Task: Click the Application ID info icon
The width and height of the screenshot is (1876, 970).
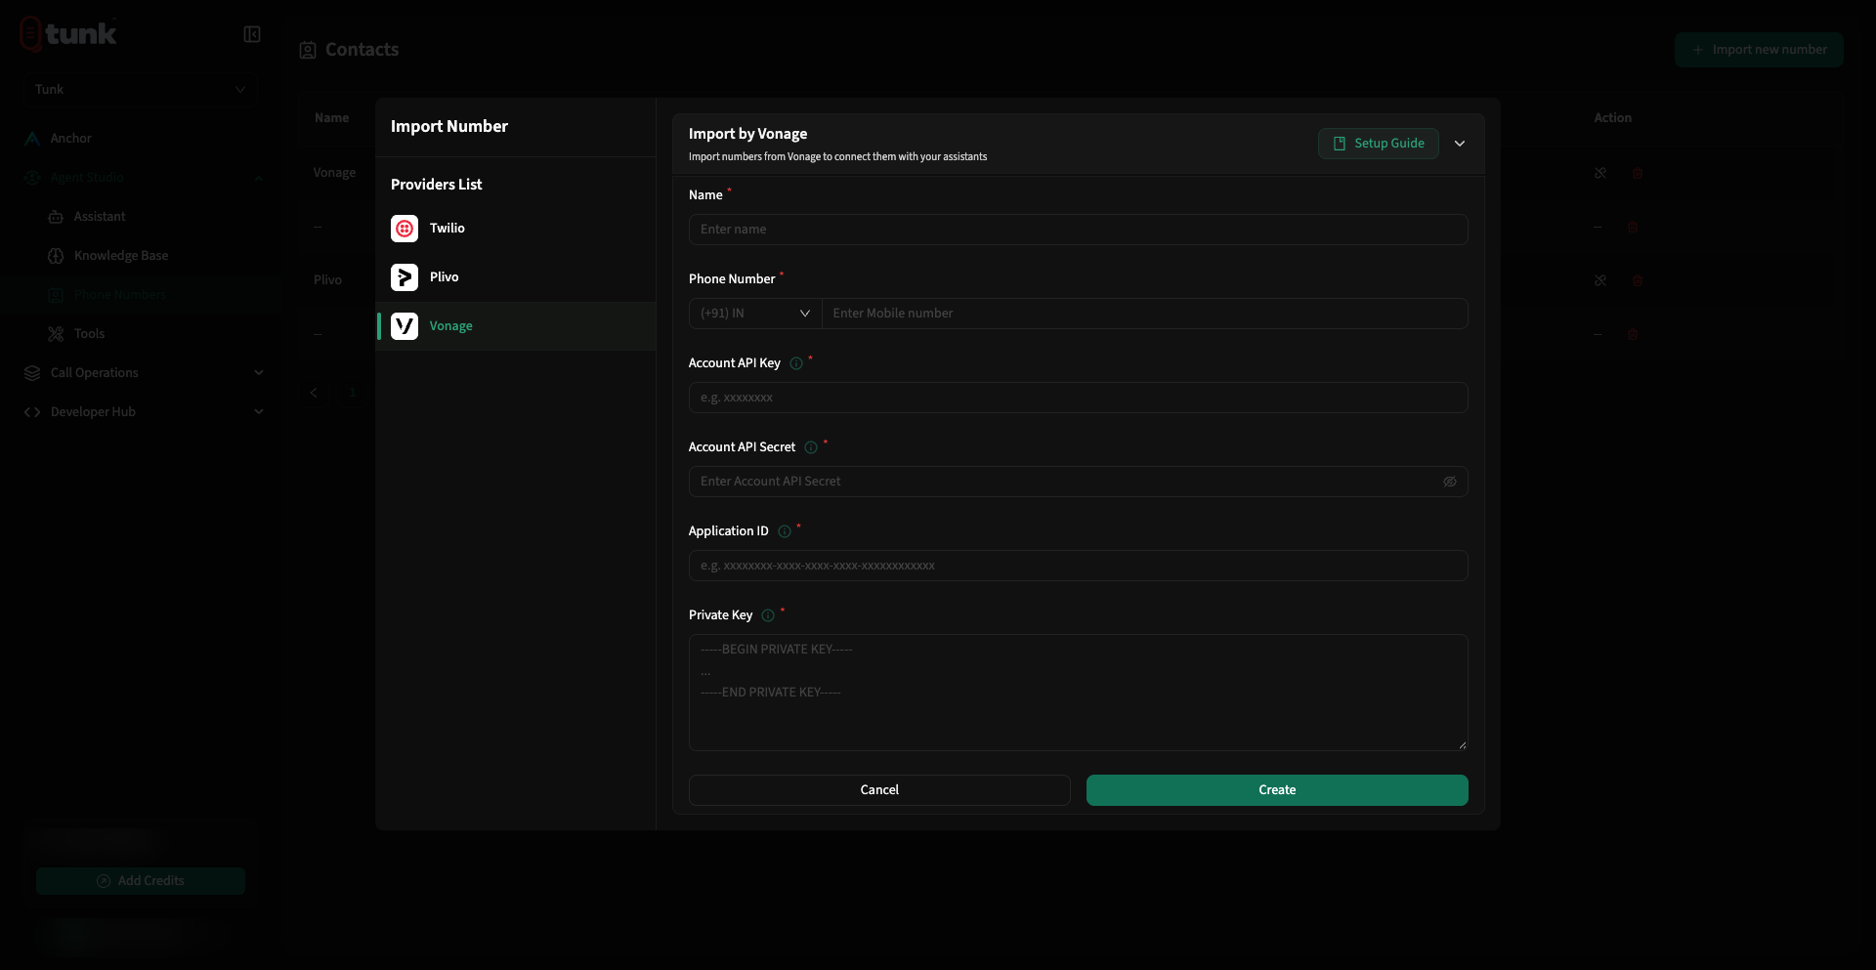Action: (x=785, y=531)
